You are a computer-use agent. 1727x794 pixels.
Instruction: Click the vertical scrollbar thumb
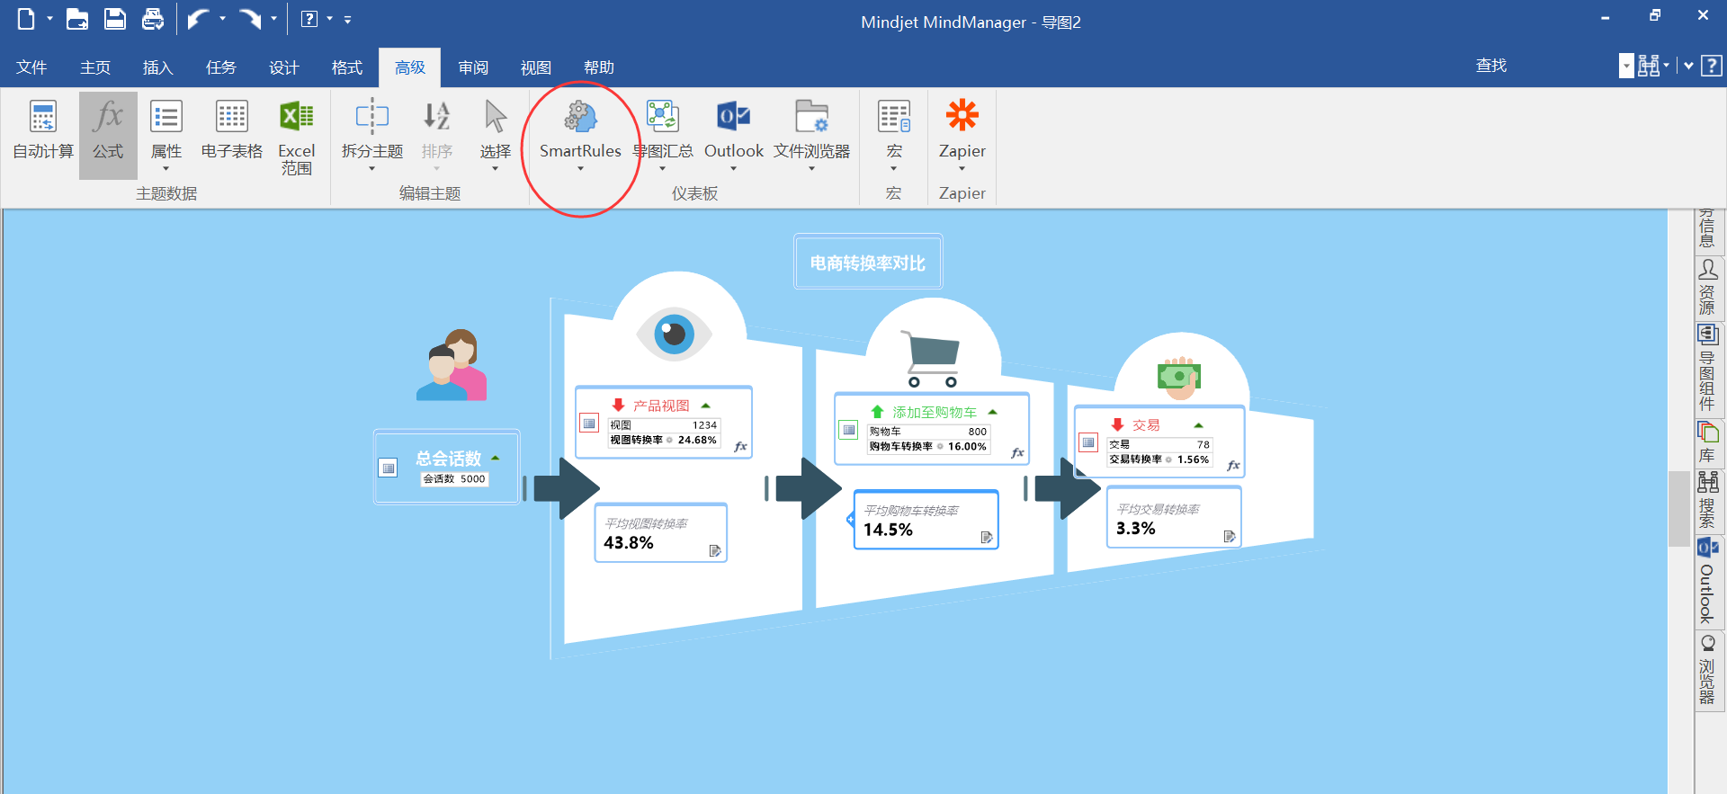click(1678, 508)
